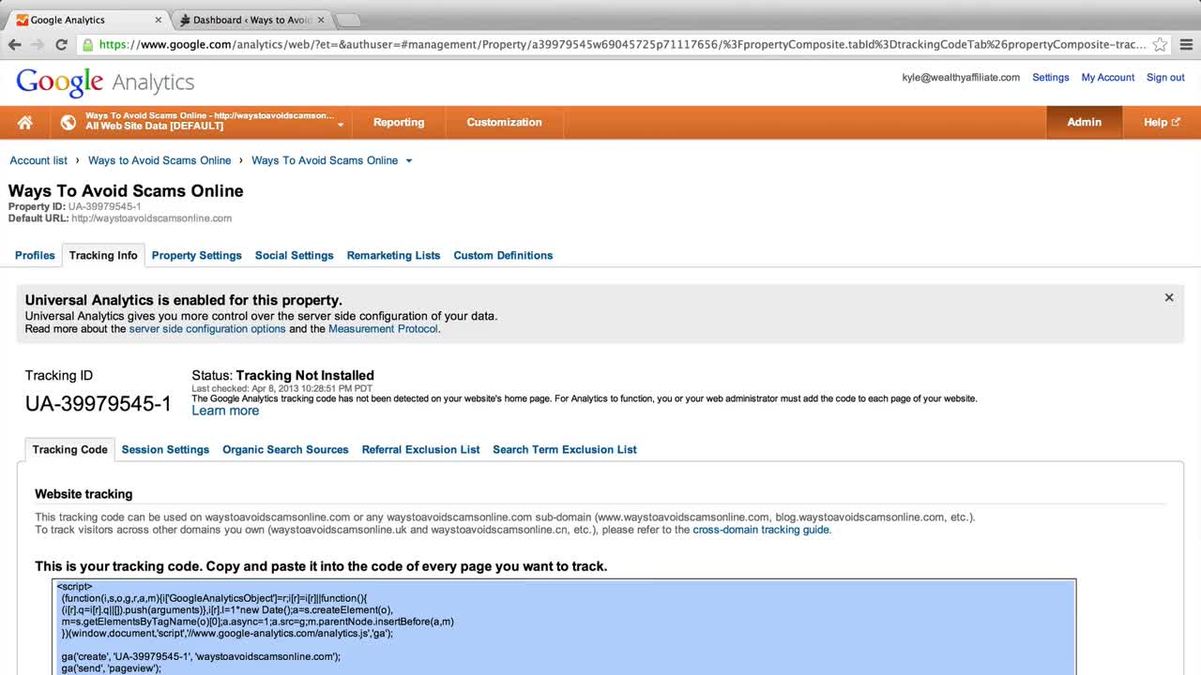Screen dimensions: 1201x675
Task: Click the globe icon in orange bar
Action: (68, 122)
